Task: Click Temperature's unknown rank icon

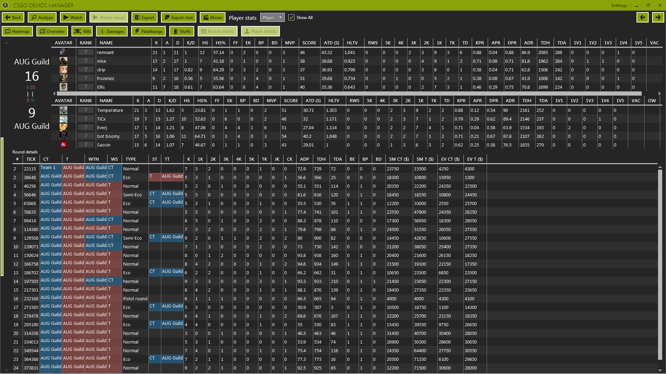Action: [x=86, y=110]
